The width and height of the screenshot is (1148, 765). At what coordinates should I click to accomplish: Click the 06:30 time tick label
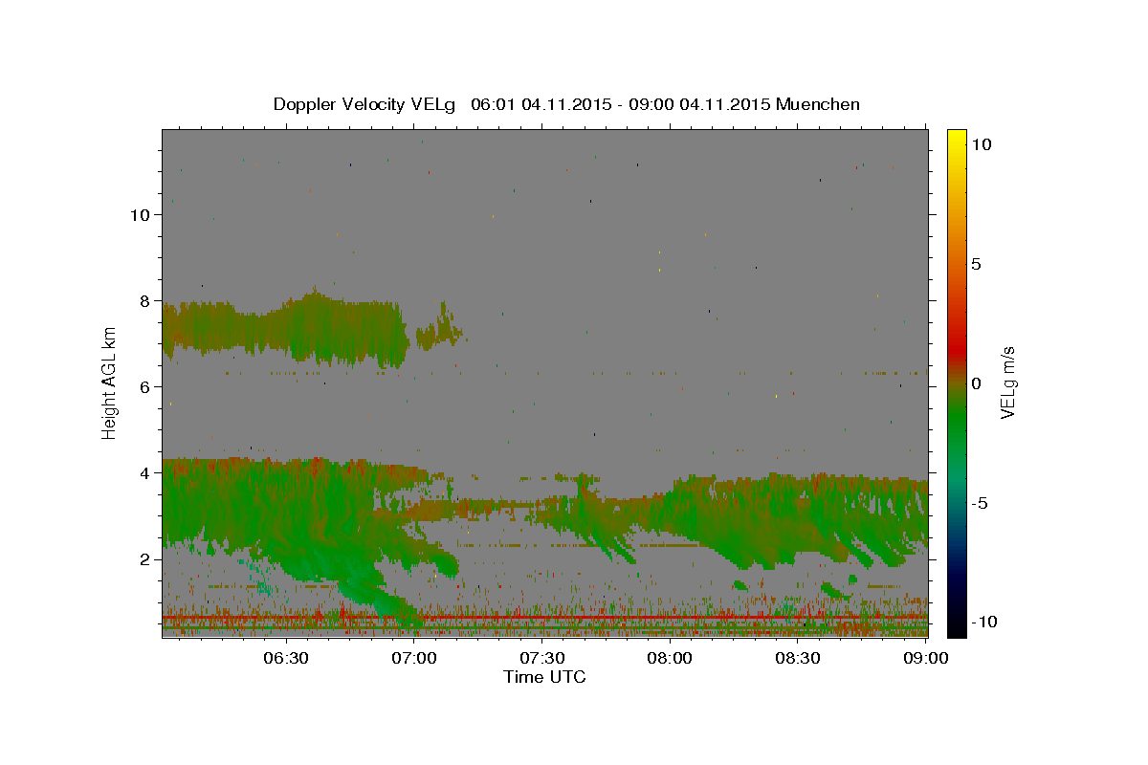(x=285, y=658)
